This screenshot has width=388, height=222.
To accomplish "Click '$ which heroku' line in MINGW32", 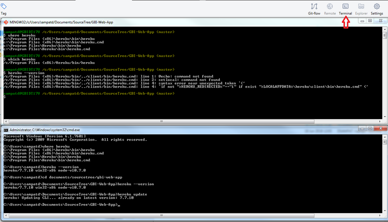I will click(x=19, y=59).
